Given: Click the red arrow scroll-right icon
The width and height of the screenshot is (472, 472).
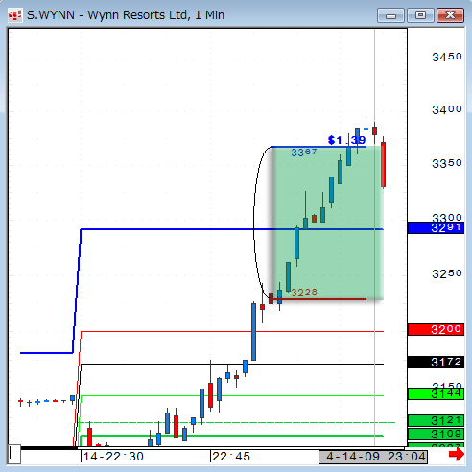Looking at the screenshot, I should (457, 454).
